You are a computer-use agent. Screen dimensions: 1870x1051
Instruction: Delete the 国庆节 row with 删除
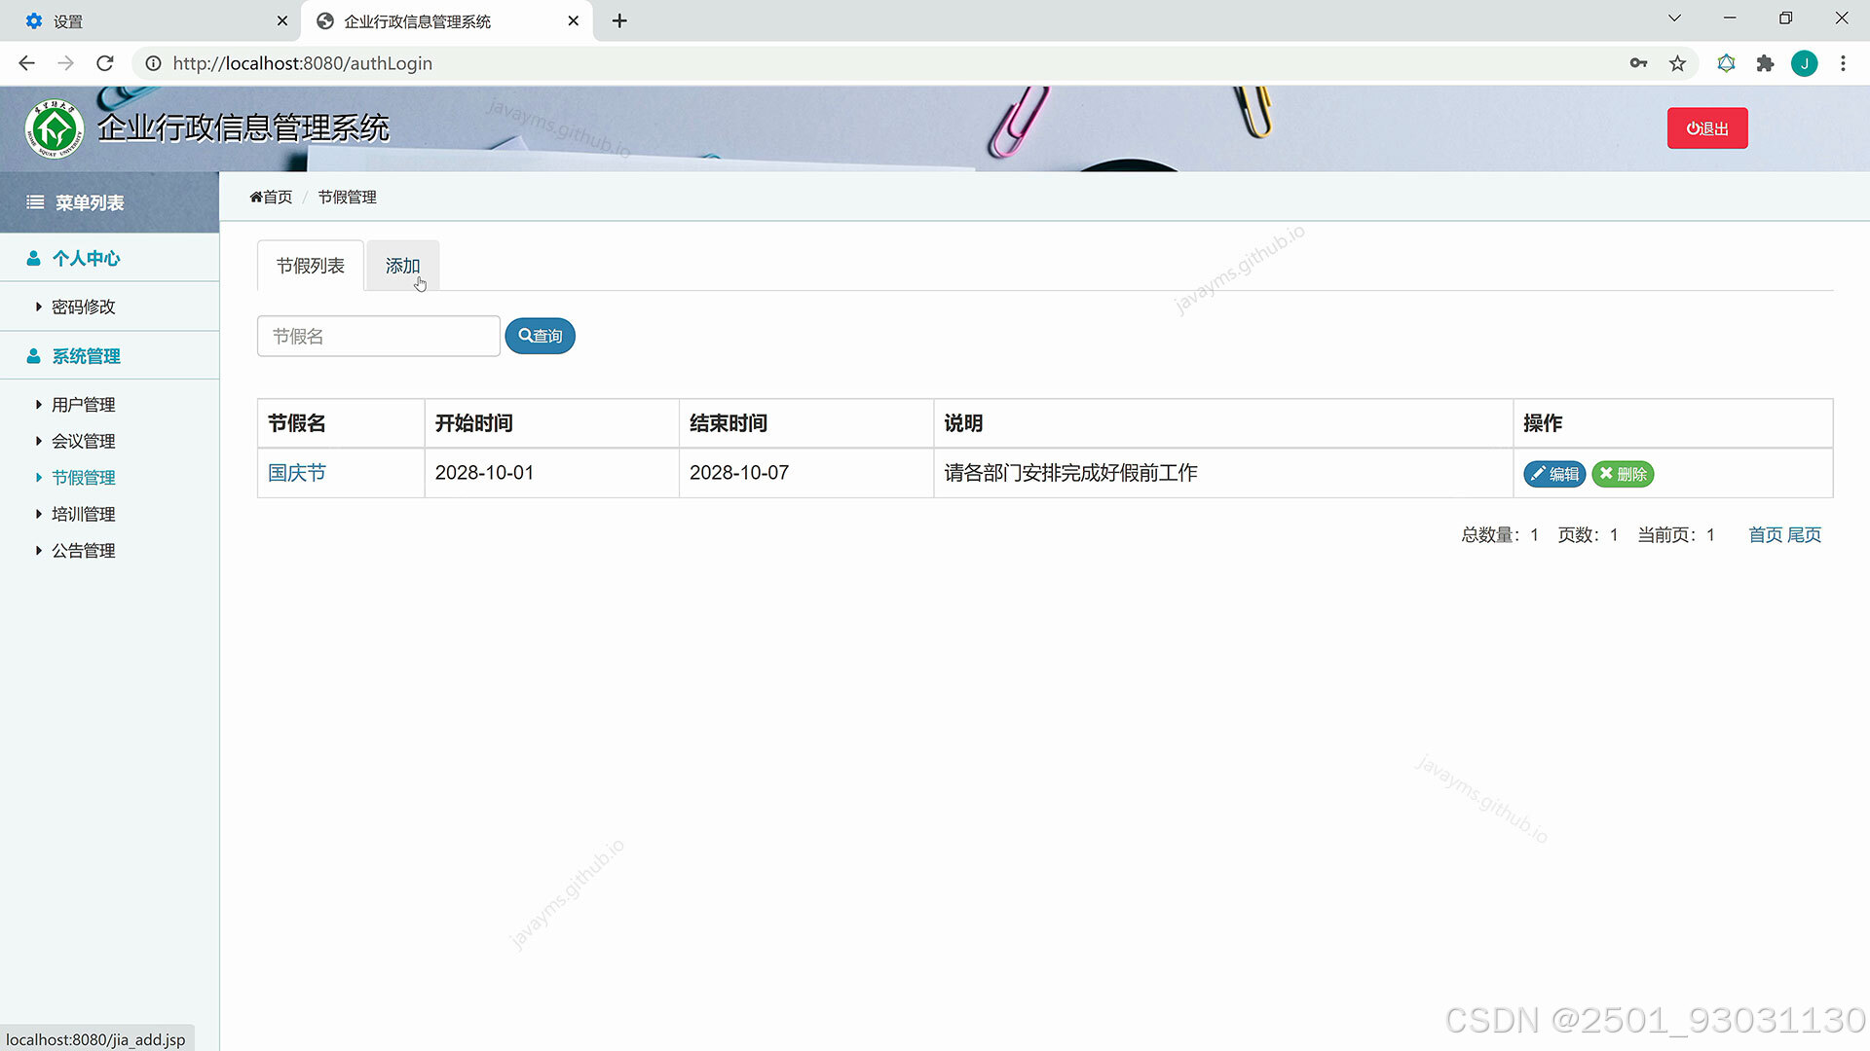click(x=1623, y=474)
